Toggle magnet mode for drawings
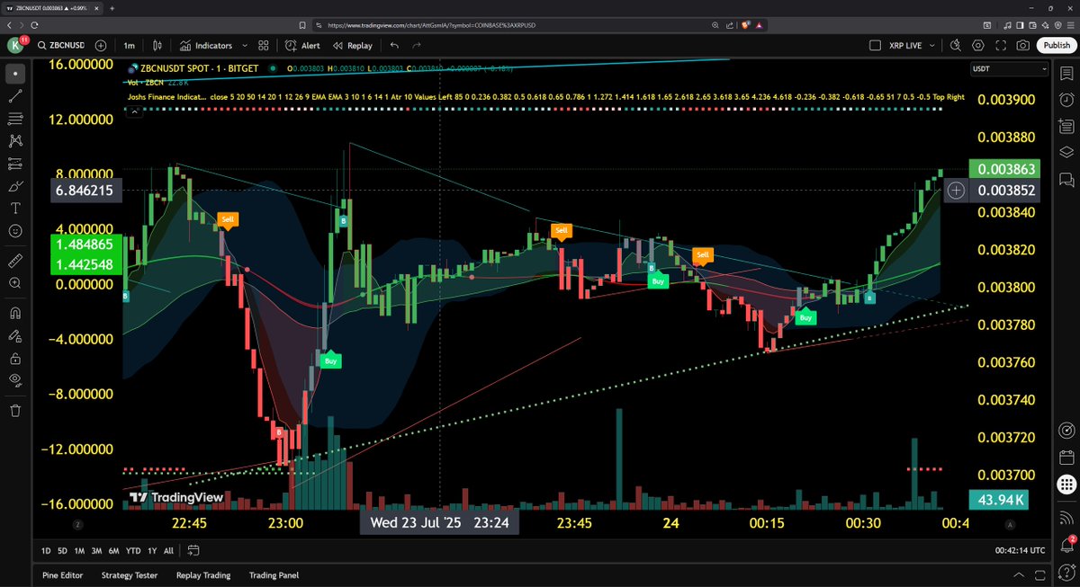The height and width of the screenshot is (587, 1080). tap(15, 314)
